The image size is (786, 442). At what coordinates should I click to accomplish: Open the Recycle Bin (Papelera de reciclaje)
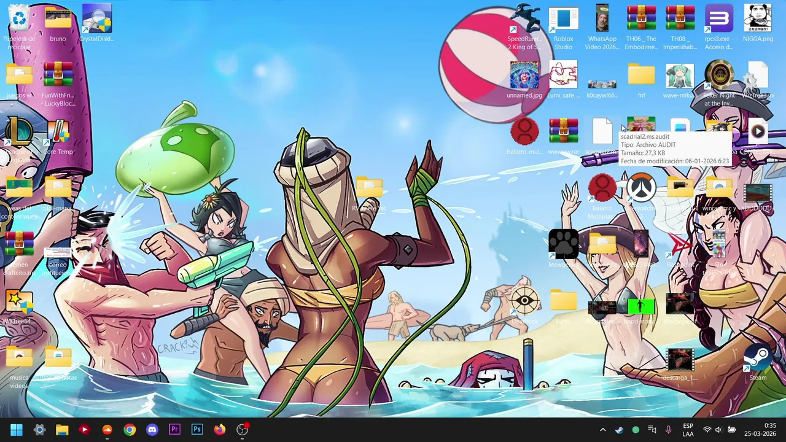[19, 26]
